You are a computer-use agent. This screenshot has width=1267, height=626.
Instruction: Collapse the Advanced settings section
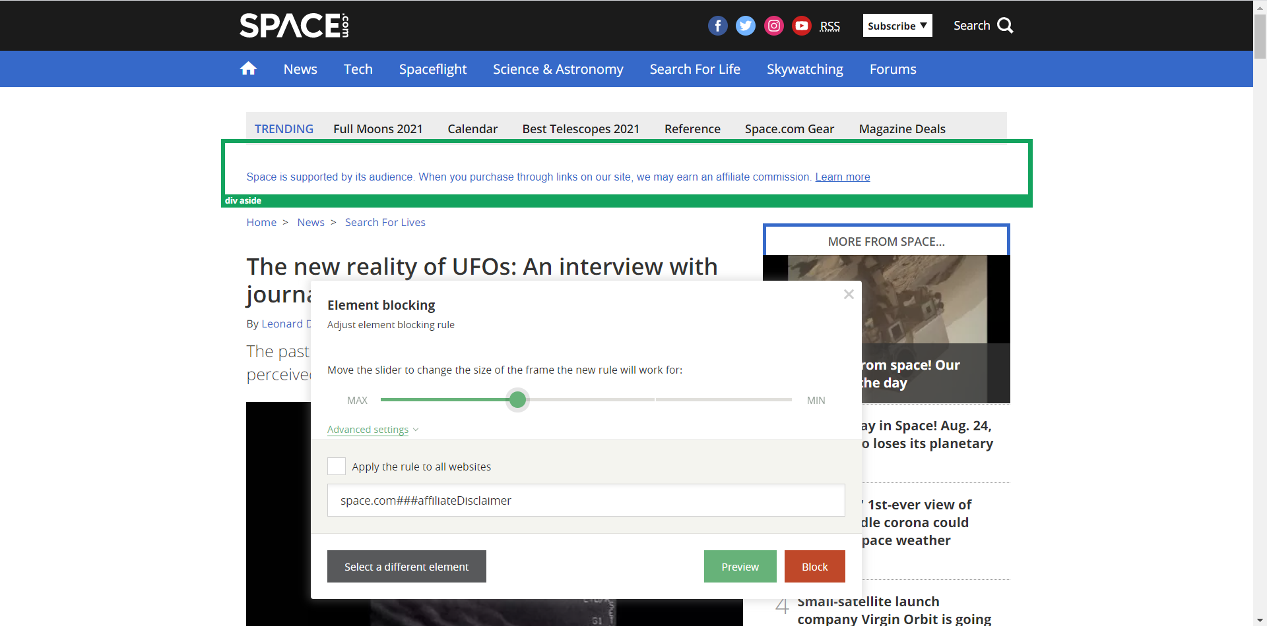click(373, 430)
